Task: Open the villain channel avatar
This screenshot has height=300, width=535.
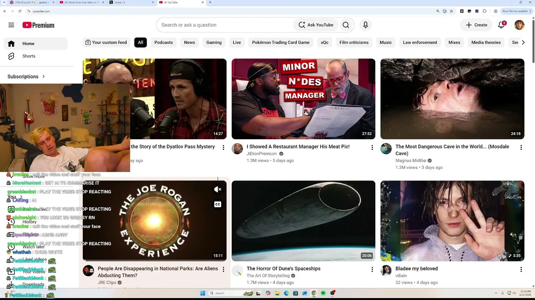Action: [386, 271]
